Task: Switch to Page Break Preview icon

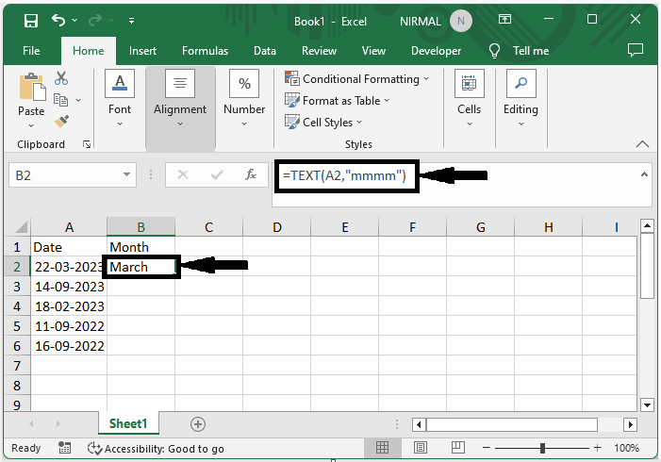Action: click(458, 448)
